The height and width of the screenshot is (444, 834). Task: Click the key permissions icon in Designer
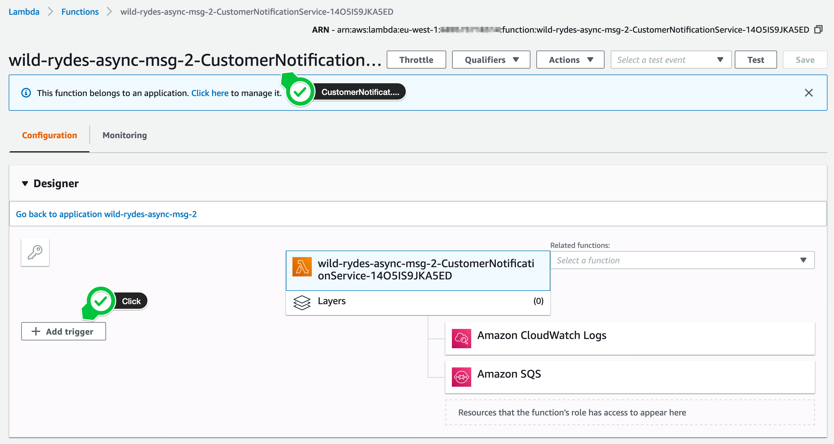(x=35, y=252)
